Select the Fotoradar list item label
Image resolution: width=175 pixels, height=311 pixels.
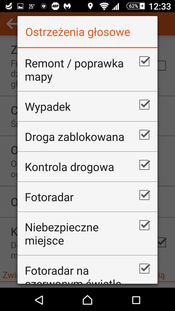(49, 197)
